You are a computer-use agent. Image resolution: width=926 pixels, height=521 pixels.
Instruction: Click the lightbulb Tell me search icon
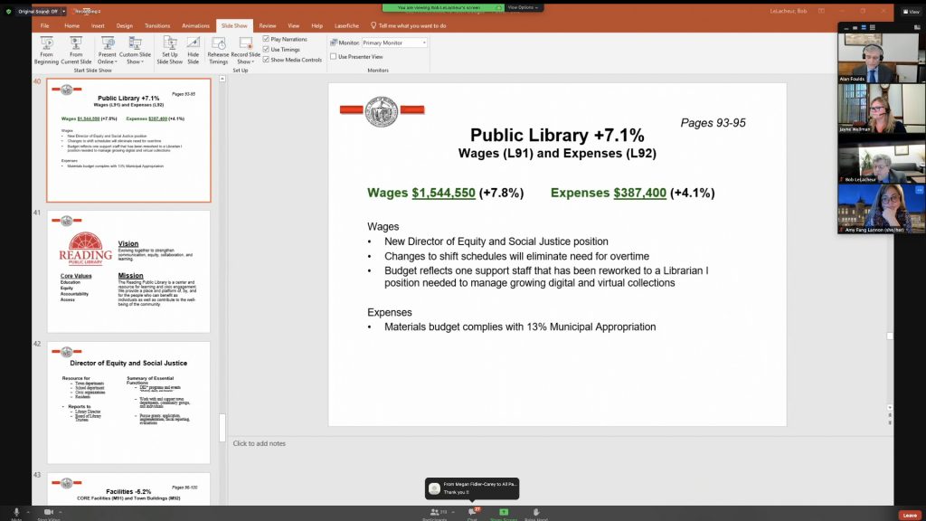point(373,25)
